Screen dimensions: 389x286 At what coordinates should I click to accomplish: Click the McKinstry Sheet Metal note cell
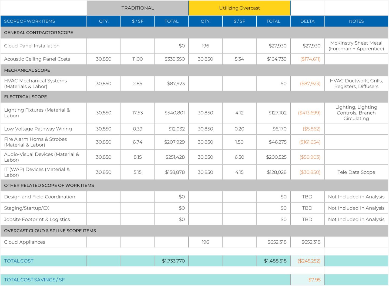(356, 46)
